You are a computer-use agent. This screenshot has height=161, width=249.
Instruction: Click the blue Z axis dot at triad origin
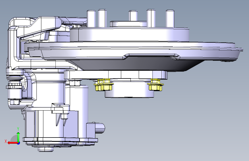[19, 143]
